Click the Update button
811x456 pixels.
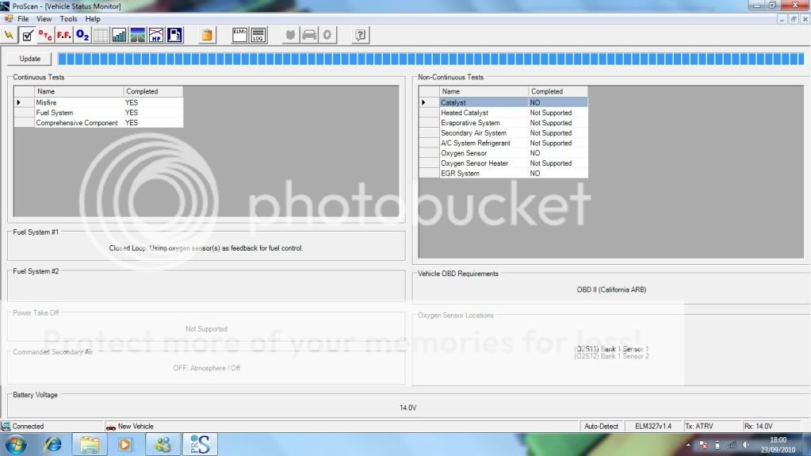[x=29, y=59]
